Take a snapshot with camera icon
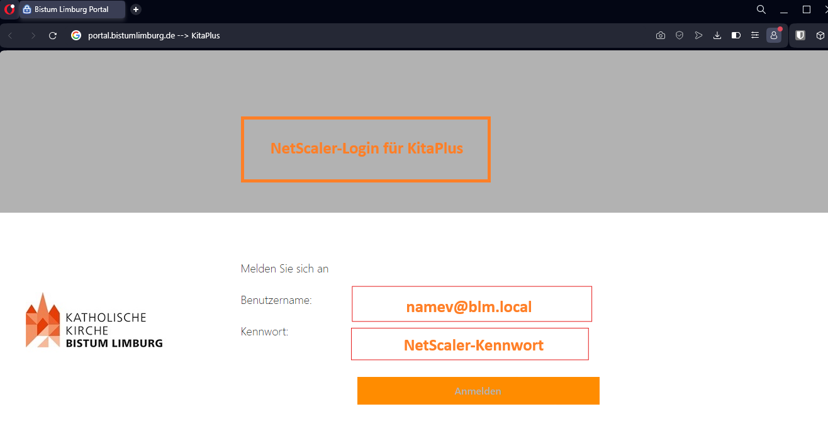The image size is (828, 443). pos(660,36)
